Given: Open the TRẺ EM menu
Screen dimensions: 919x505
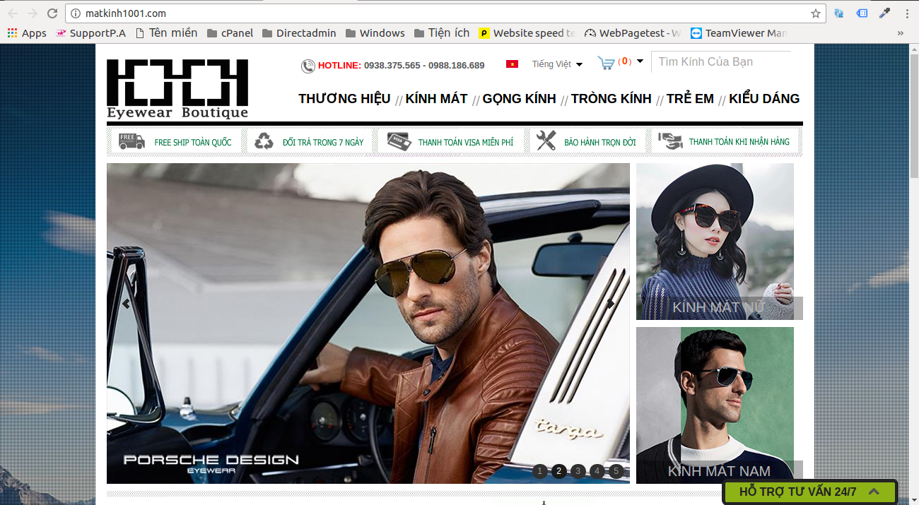Looking at the screenshot, I should click(690, 98).
